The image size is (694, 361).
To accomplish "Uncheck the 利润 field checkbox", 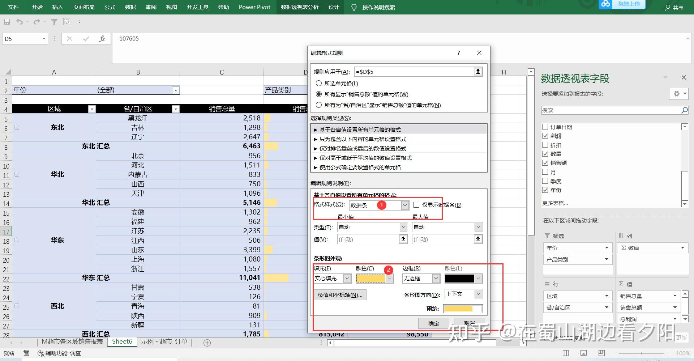I will click(x=545, y=136).
